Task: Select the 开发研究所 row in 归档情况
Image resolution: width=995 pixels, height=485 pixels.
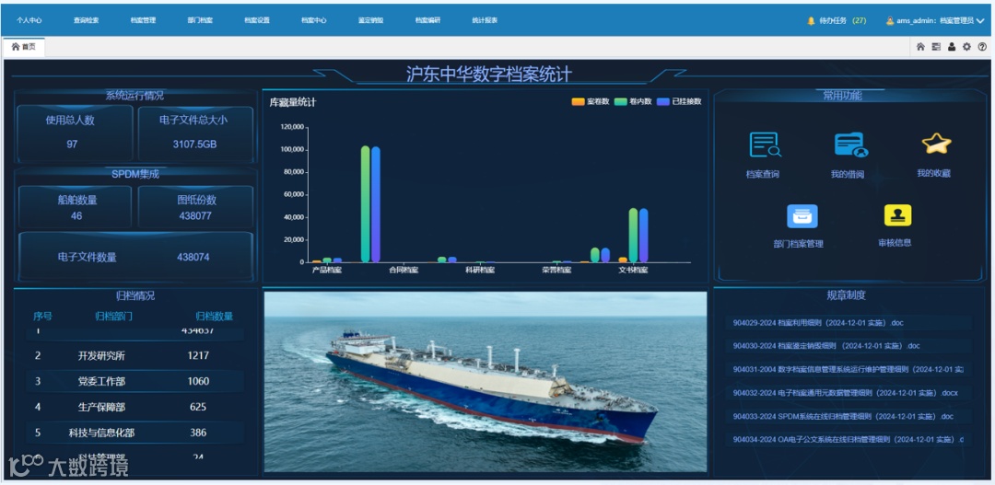Action: pyautogui.click(x=135, y=355)
